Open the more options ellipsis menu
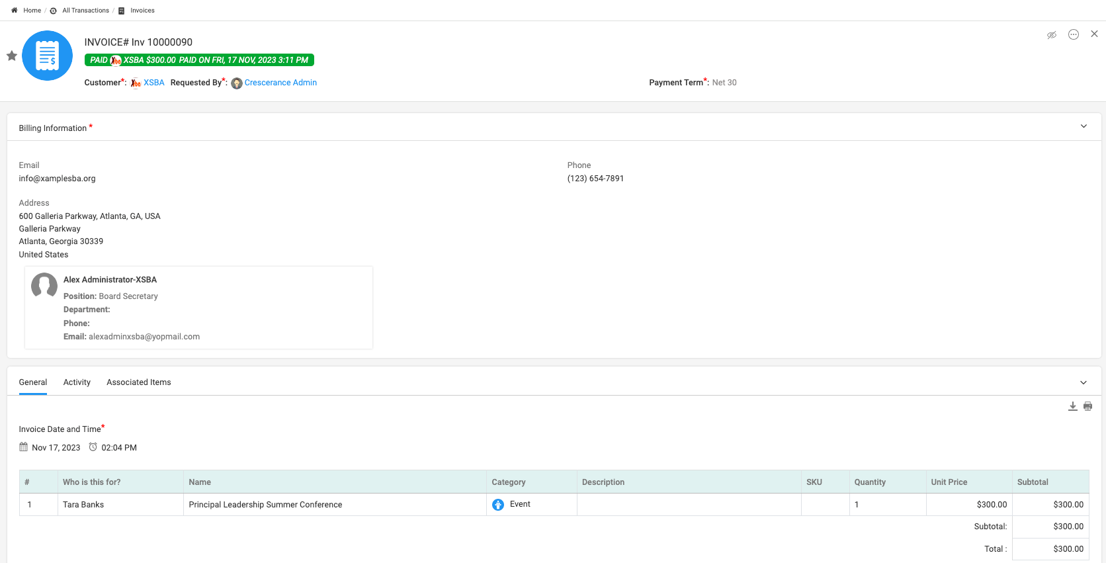The image size is (1106, 563). coord(1074,34)
